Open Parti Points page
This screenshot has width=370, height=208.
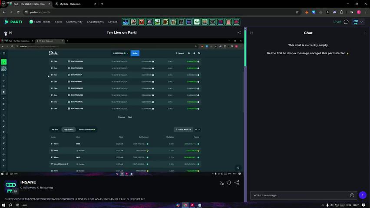click(x=40, y=22)
